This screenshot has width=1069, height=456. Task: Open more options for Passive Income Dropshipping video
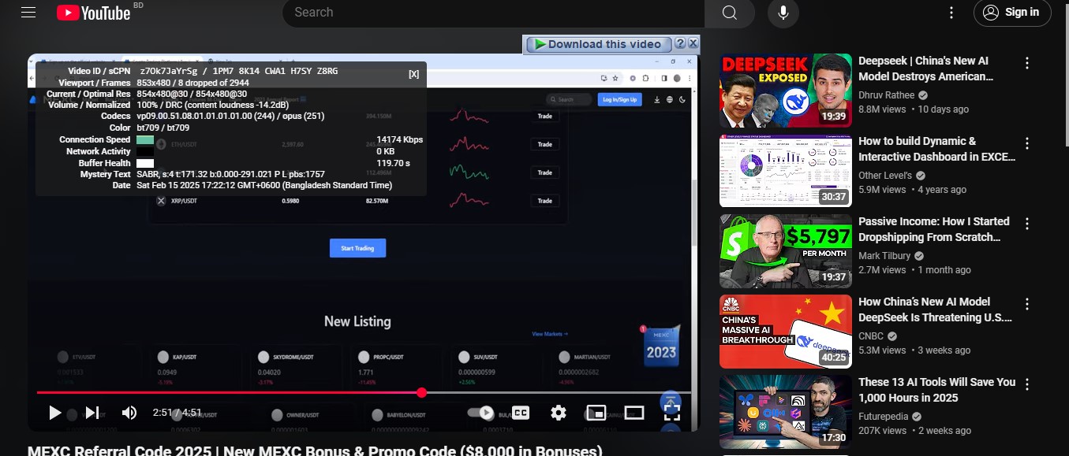tap(1027, 224)
